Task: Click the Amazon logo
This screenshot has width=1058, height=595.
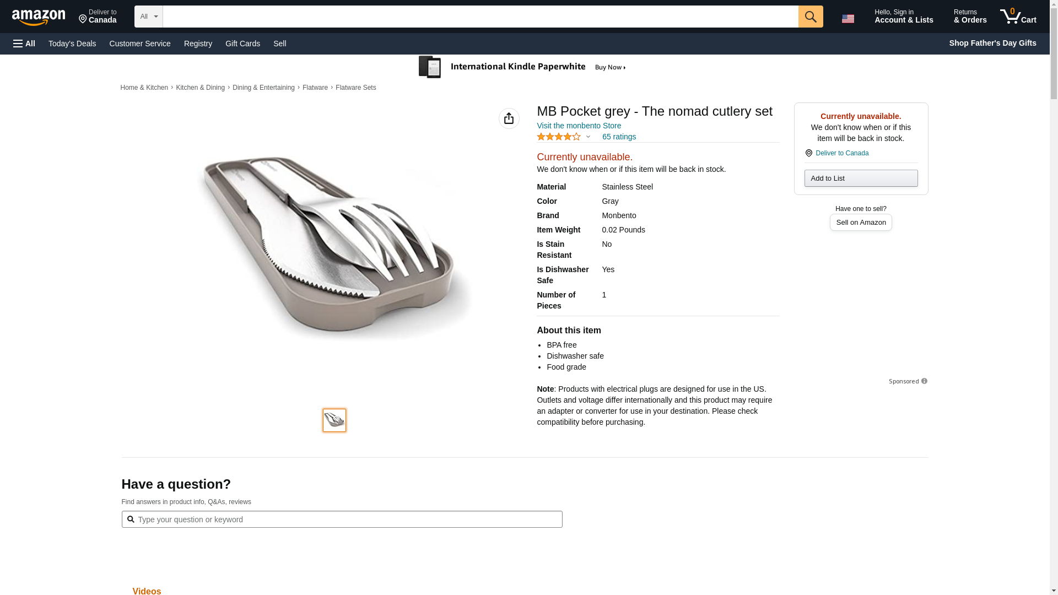Action: pos(39,18)
